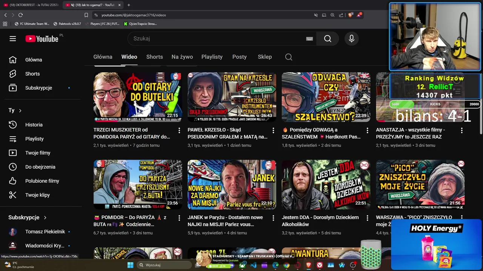Open the FC Ultimate Team bookmark
Screen dimensions: 483x271
point(32,24)
